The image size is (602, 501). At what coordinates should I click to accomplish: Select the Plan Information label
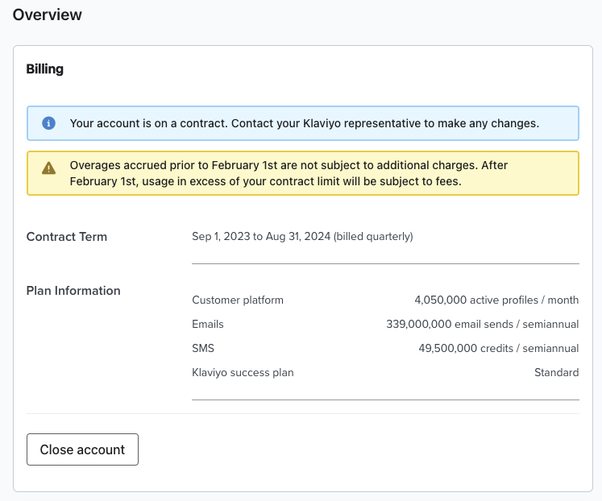(x=73, y=291)
